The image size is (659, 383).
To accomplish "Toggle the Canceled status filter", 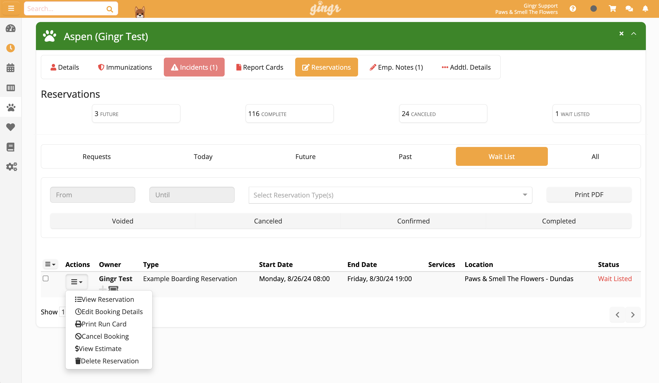I will pos(268,221).
